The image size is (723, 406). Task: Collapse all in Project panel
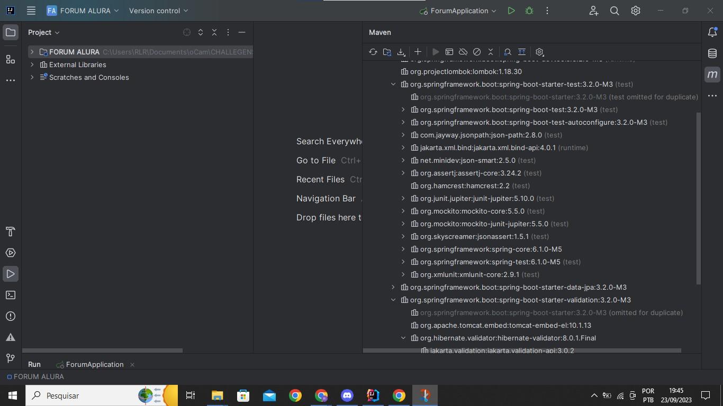(x=214, y=32)
